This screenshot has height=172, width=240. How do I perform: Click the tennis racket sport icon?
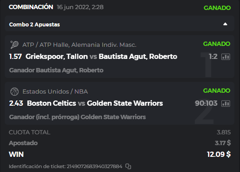click(14, 45)
